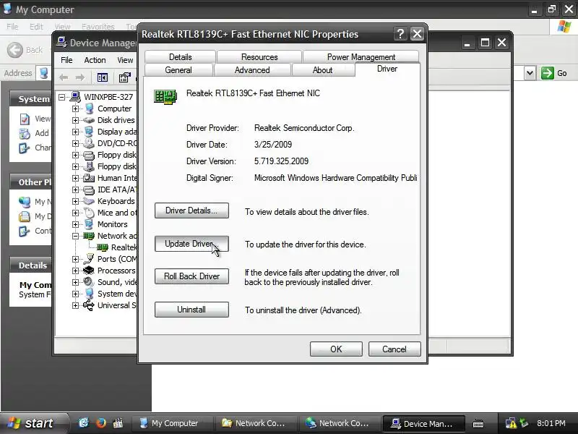
Task: Click the Keyboards device icon
Action: coord(88,202)
